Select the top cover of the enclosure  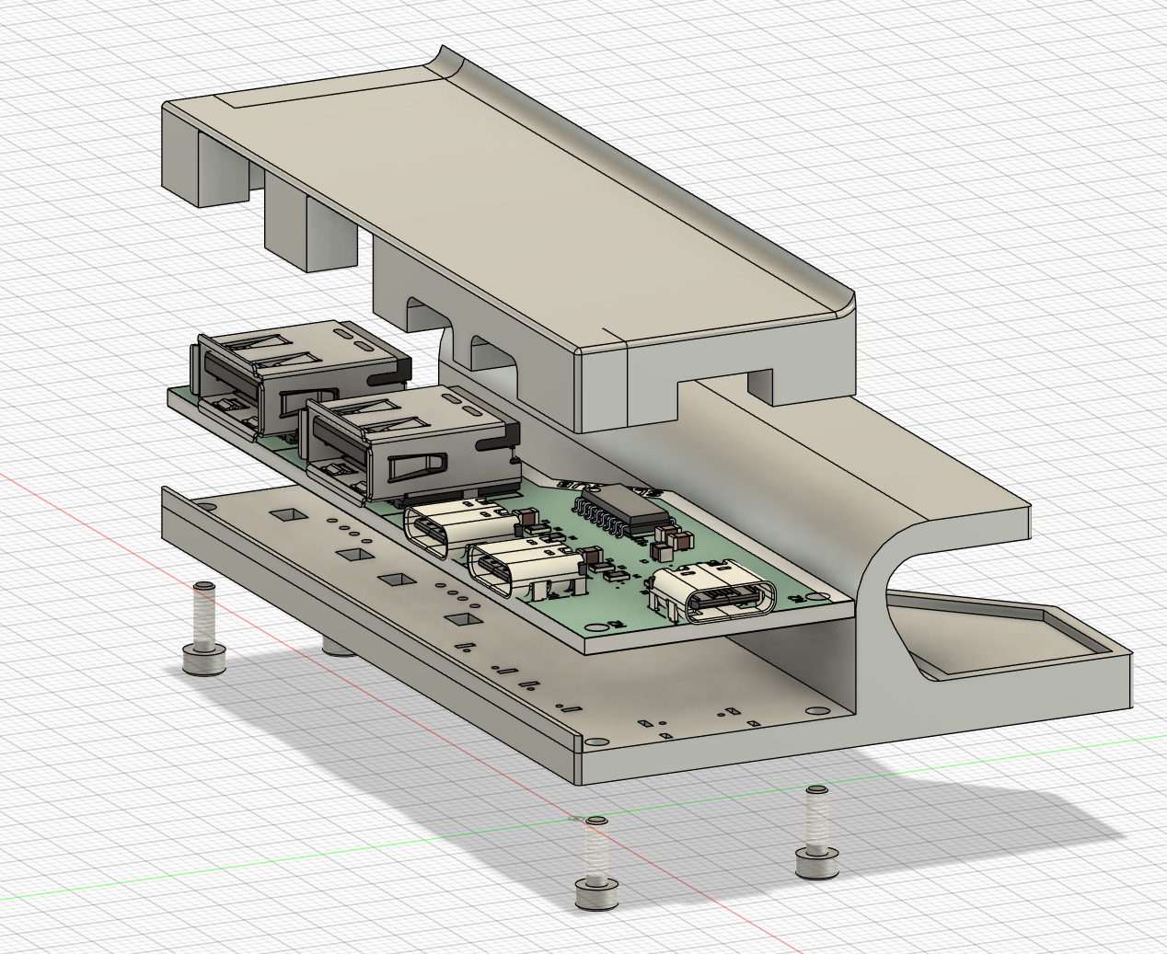pos(515,212)
